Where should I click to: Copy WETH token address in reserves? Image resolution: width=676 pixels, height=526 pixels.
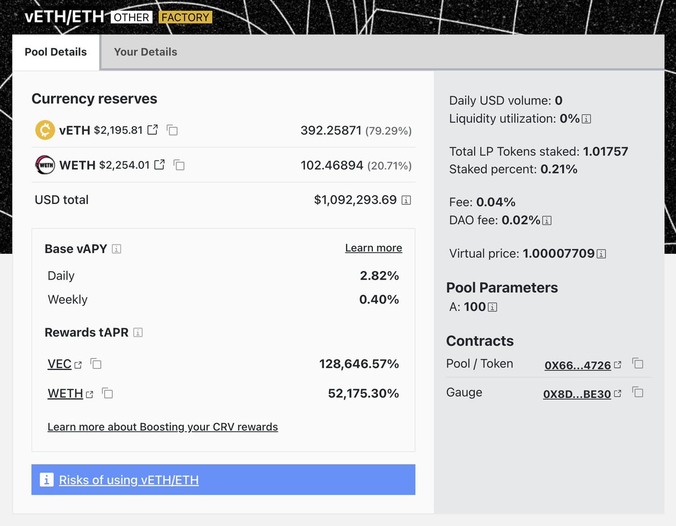[x=179, y=165]
